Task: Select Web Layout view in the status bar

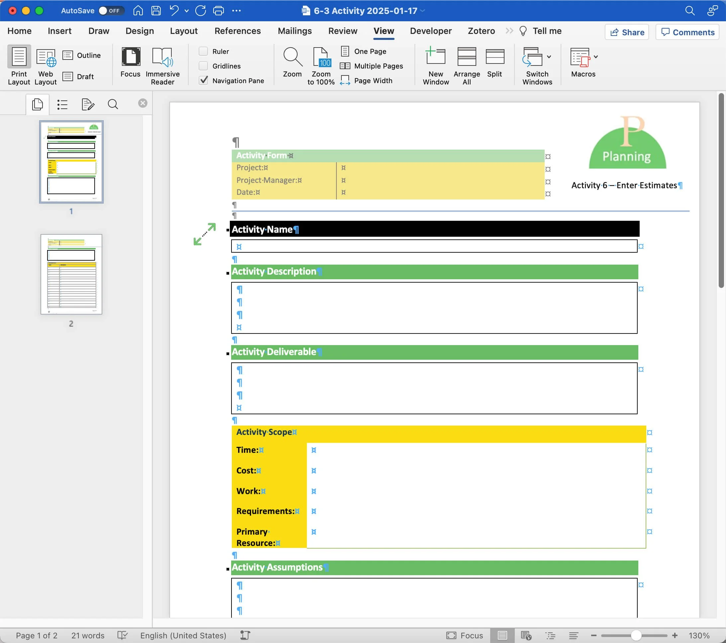Action: tap(526, 636)
